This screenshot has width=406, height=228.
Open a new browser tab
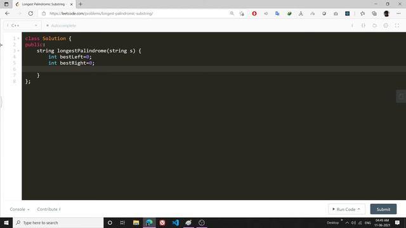(81, 4)
